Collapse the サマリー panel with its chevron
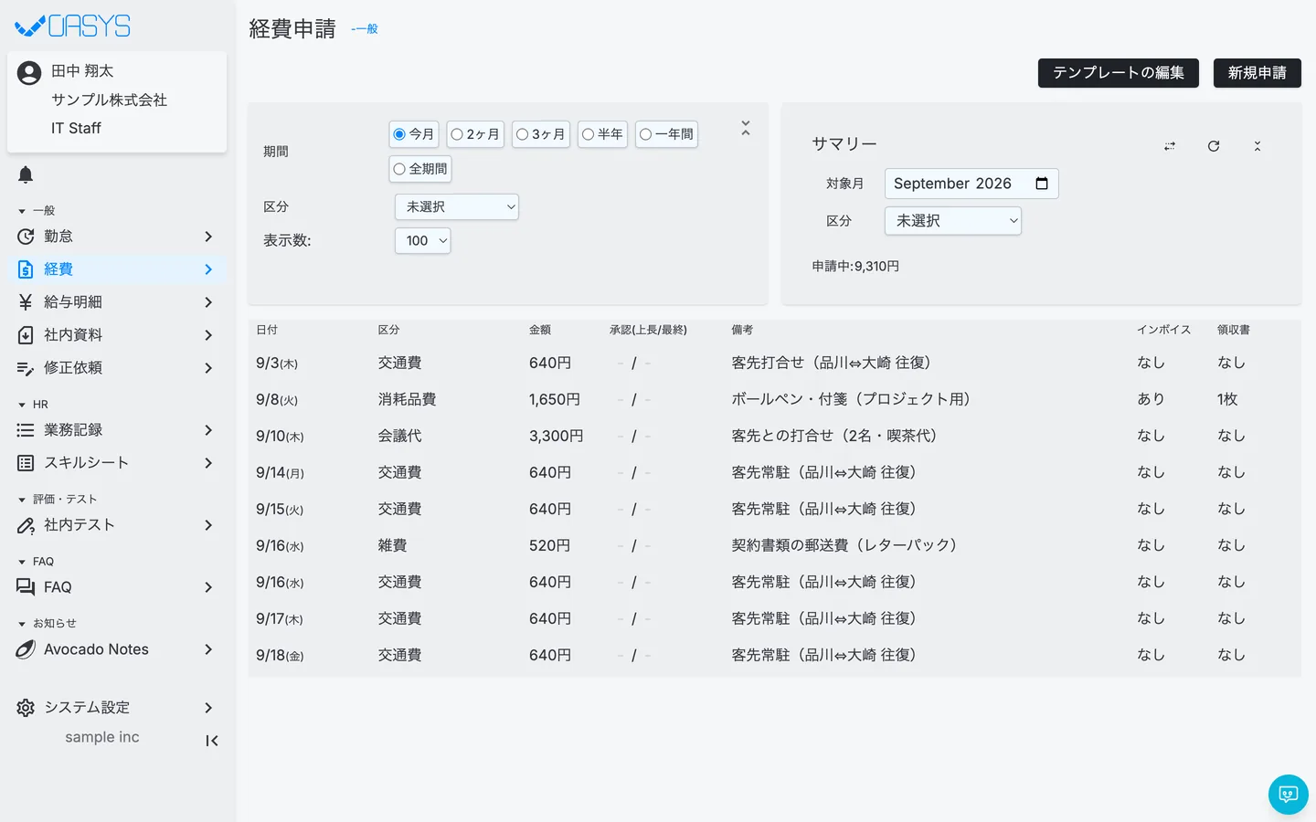The height and width of the screenshot is (822, 1316). 1258,146
